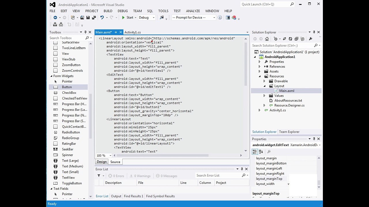369x207 pixels.
Task: Toggle auto-hide pin on Solution Explorer panel
Action: click(x=314, y=32)
